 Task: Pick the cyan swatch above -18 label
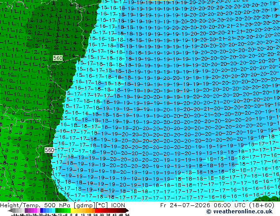(x=54, y=210)
